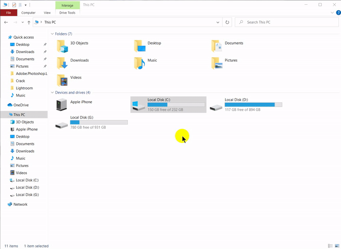Screen dimensions: 341x249
Task: Click the Properties icon in quick access toolbar
Action: [14, 5]
